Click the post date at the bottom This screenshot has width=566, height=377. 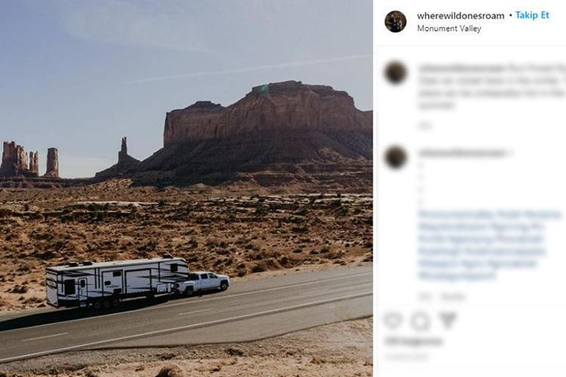coord(406,357)
